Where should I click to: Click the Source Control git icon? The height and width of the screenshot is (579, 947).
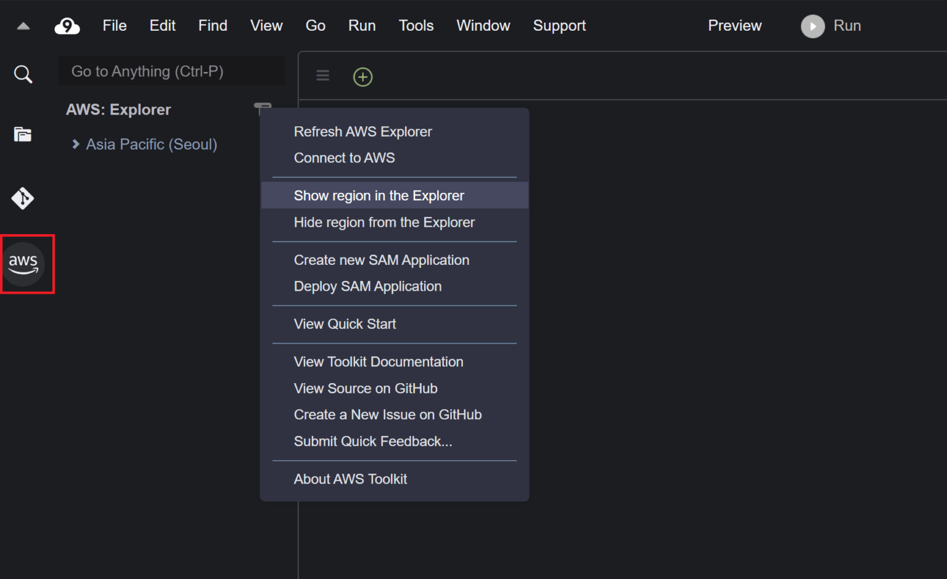23,198
